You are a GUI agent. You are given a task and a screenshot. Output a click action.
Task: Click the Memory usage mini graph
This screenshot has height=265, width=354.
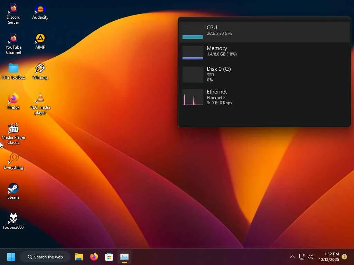pyautogui.click(x=193, y=52)
